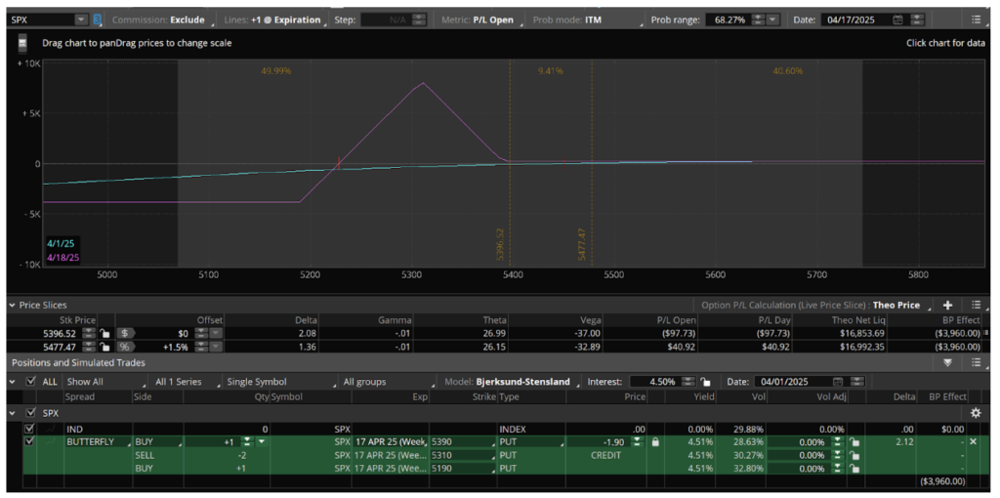The height and width of the screenshot is (498, 1000).
Task: Adjust the 5477.47 stock price stepper
Action: 87,347
